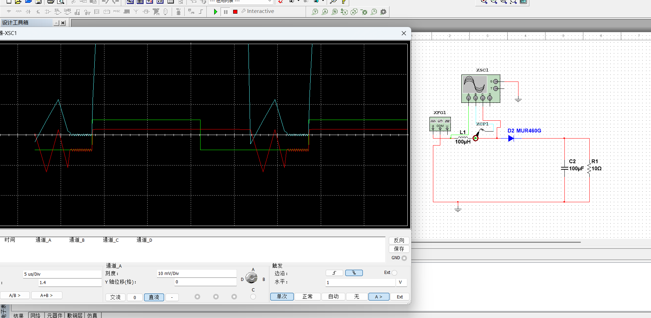651x318 pixels.
Task: Close the 设计工具箱 panel
Action: (63, 23)
